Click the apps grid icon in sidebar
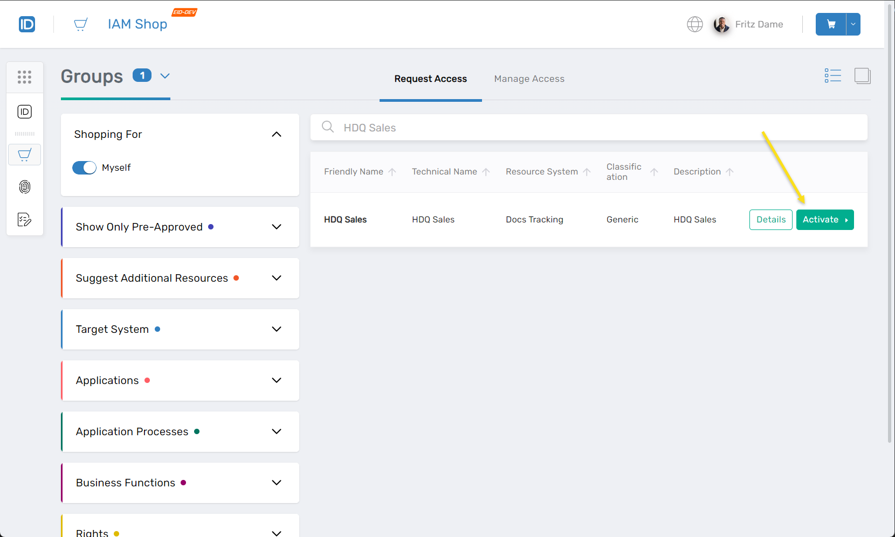Image resolution: width=895 pixels, height=537 pixels. pos(24,77)
